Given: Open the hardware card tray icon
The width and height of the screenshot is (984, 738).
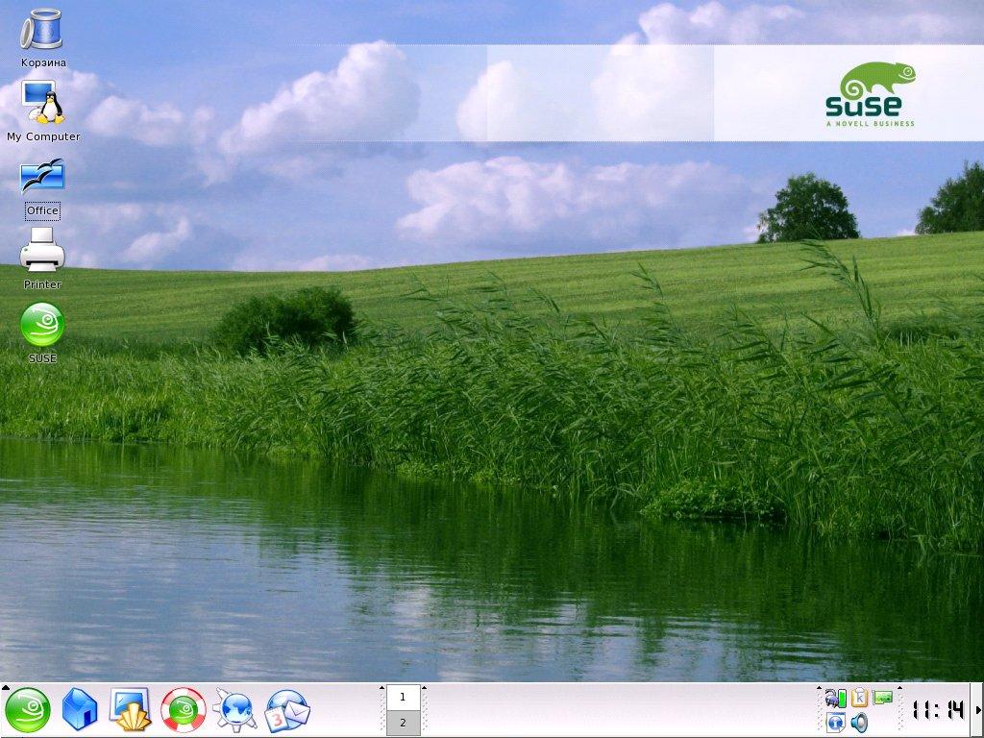Looking at the screenshot, I should point(882,699).
